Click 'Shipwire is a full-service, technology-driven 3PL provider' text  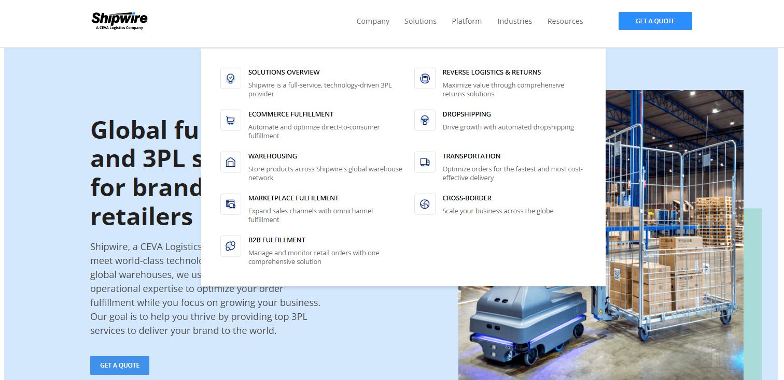[320, 90]
